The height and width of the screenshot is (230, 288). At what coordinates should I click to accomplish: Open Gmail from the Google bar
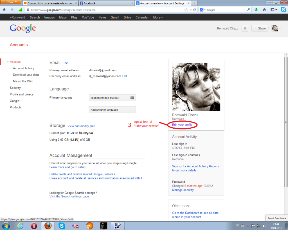click(x=115, y=17)
